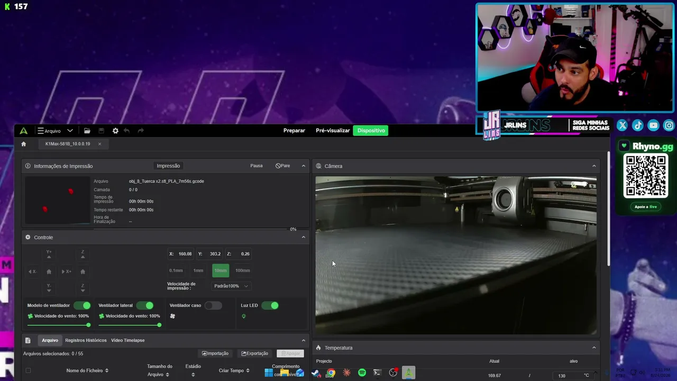Click the Creality Print logo icon

tap(24, 131)
